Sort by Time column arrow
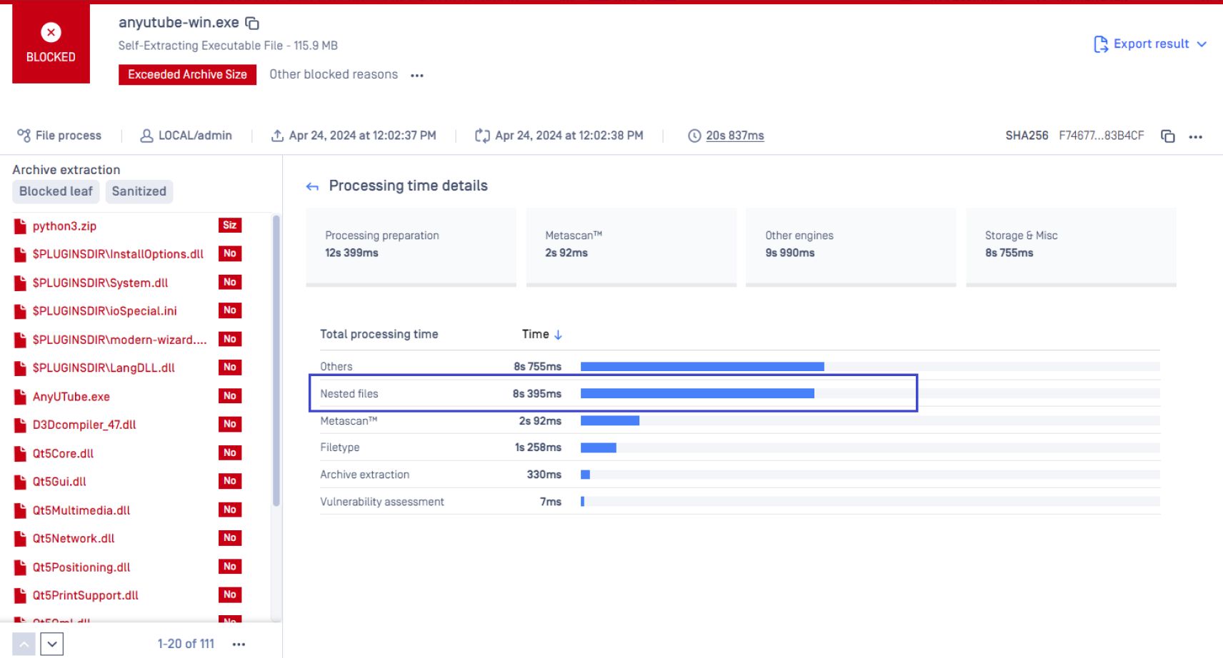1223x658 pixels. pyautogui.click(x=558, y=335)
